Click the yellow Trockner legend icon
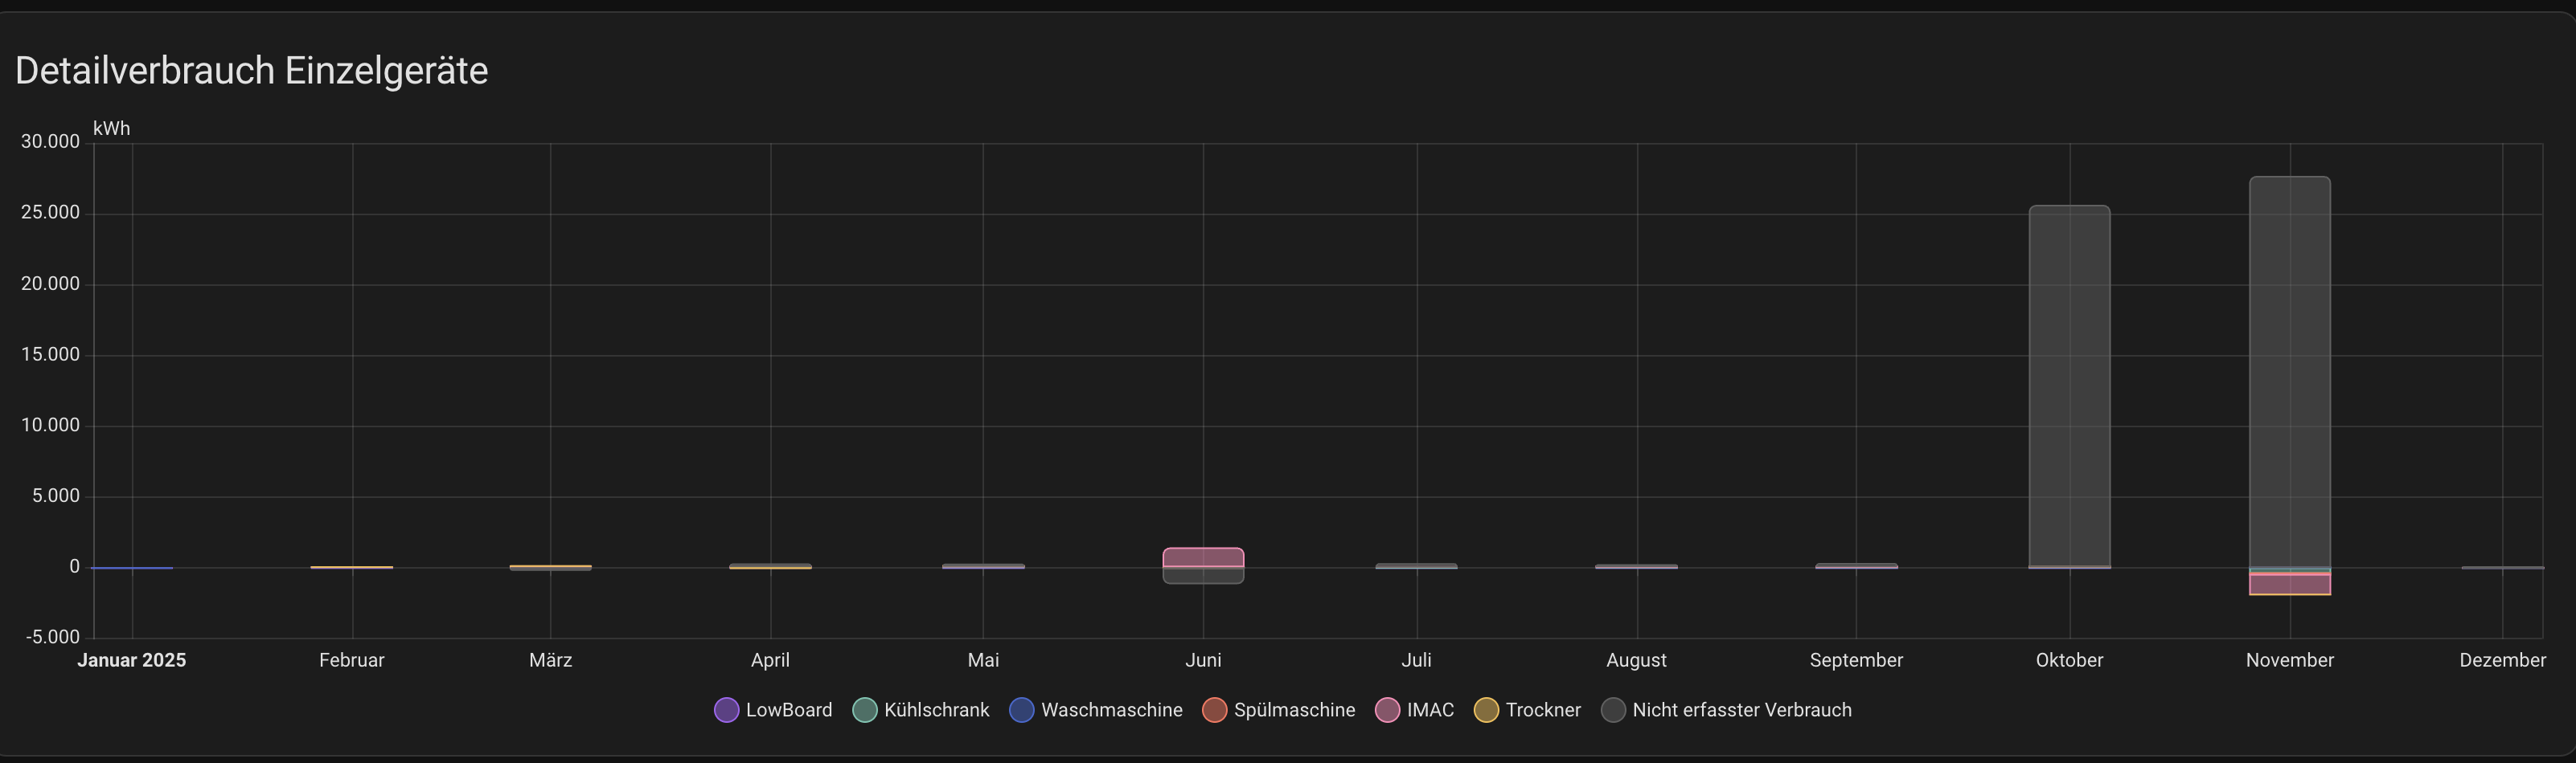2576x763 pixels. pos(1486,710)
